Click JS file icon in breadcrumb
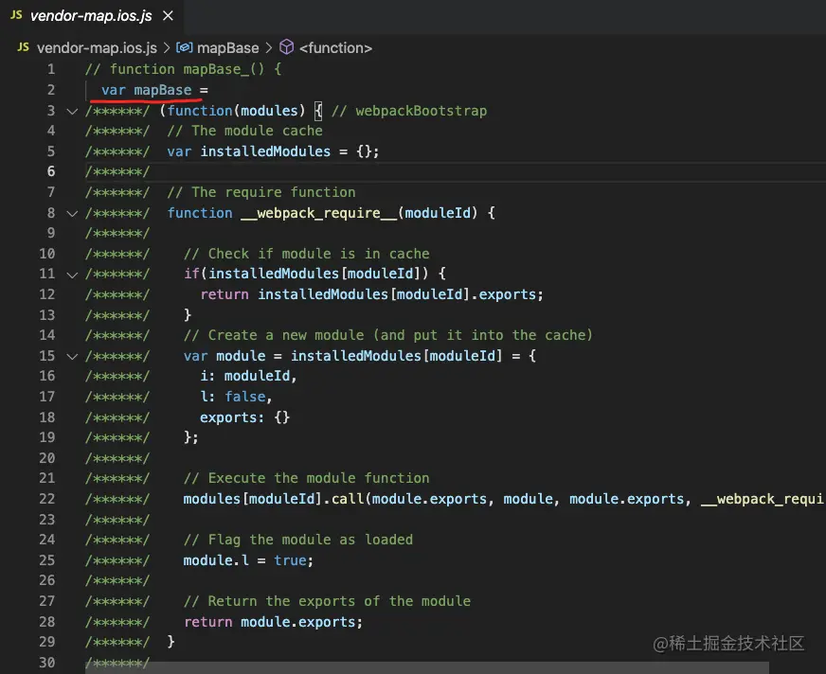 (x=23, y=47)
